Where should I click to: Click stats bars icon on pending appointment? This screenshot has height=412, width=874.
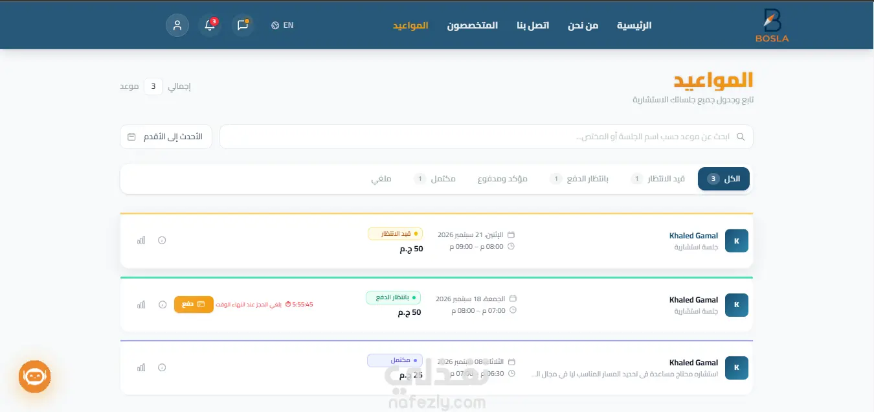[141, 240]
